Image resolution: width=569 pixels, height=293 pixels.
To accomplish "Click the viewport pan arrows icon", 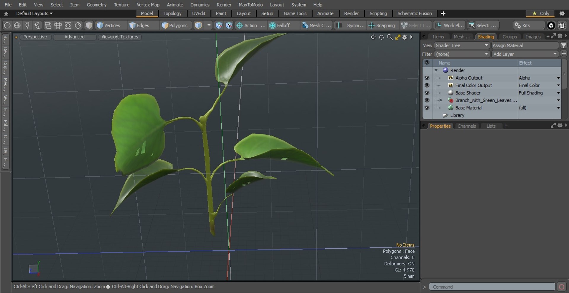I will coord(373,37).
